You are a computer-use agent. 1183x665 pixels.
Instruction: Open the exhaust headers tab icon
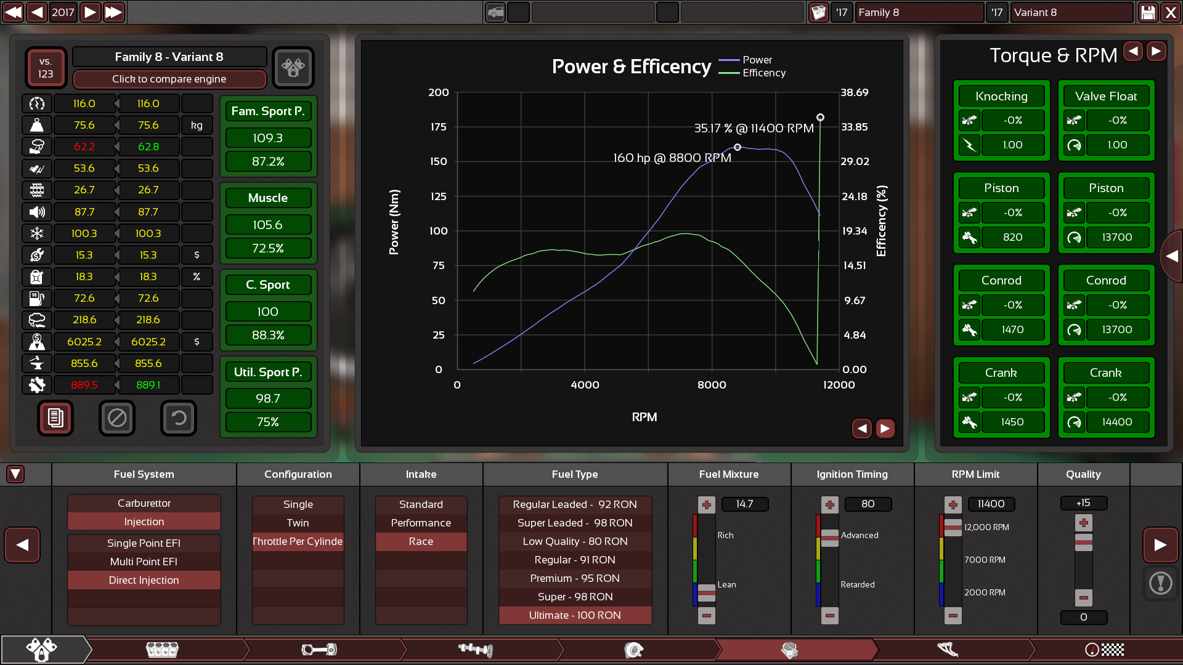[x=948, y=650]
